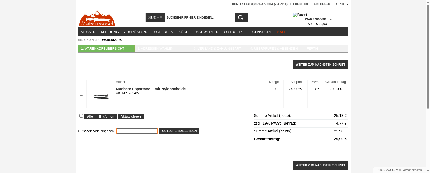This screenshot has height=173, width=430.
Task: Expand the Warenkorb dropdown arrow
Action: coord(331,19)
